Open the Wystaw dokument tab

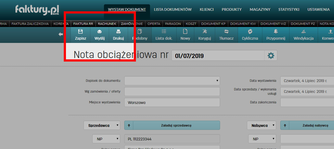click(127, 9)
